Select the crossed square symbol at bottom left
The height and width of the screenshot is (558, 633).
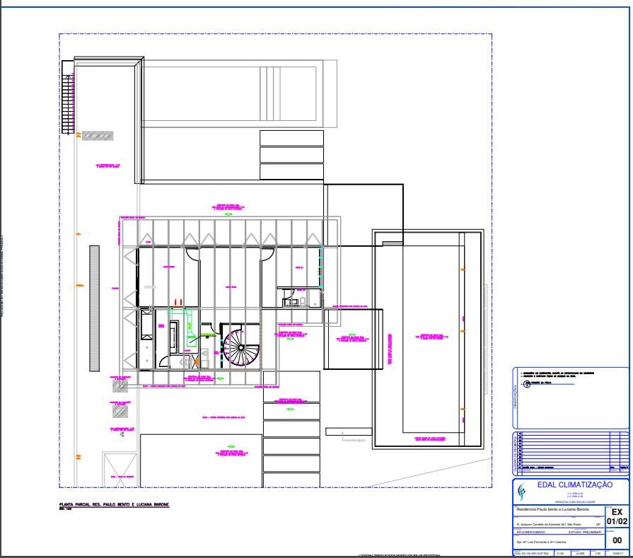(120, 468)
